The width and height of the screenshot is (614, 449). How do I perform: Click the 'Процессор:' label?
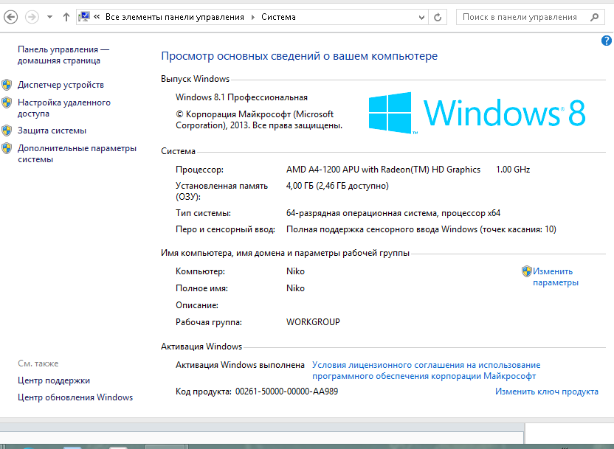199,170
